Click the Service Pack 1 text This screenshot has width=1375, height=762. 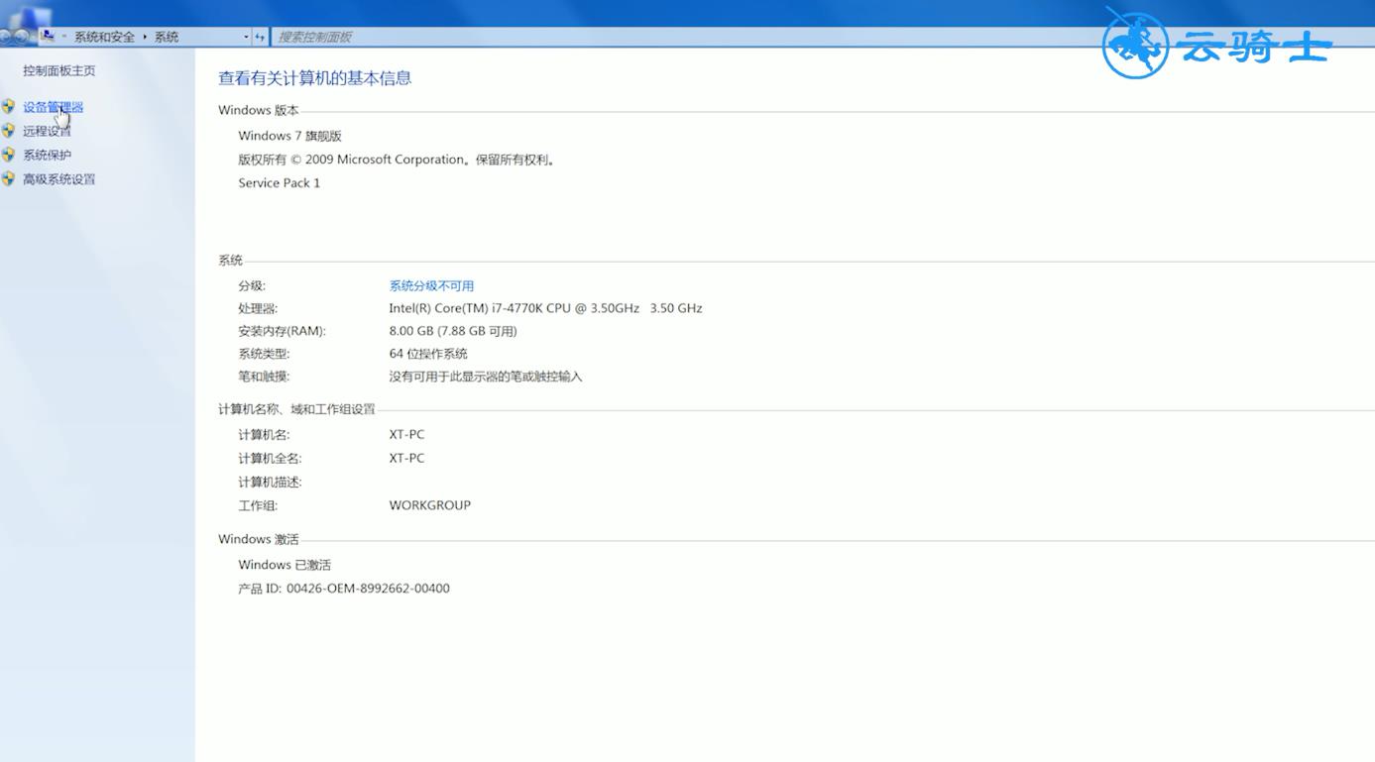[279, 183]
